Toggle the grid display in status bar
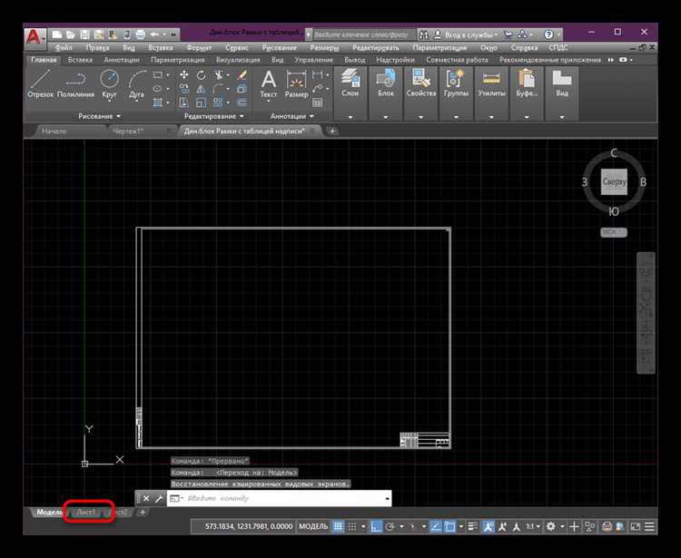681x558 pixels. [338, 526]
